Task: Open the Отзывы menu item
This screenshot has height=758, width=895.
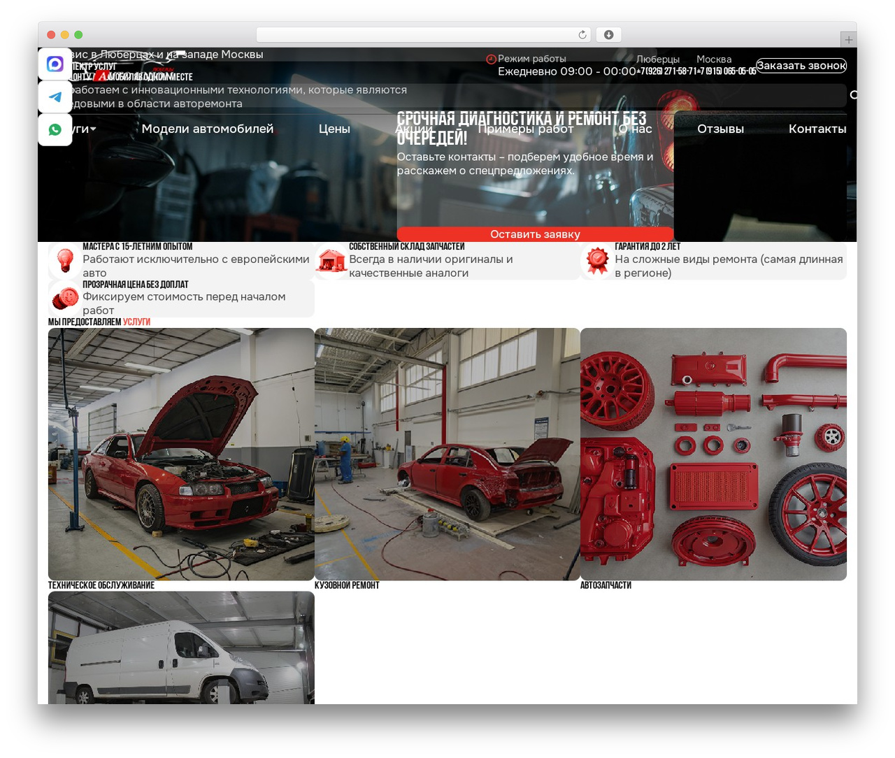Action: (x=720, y=129)
